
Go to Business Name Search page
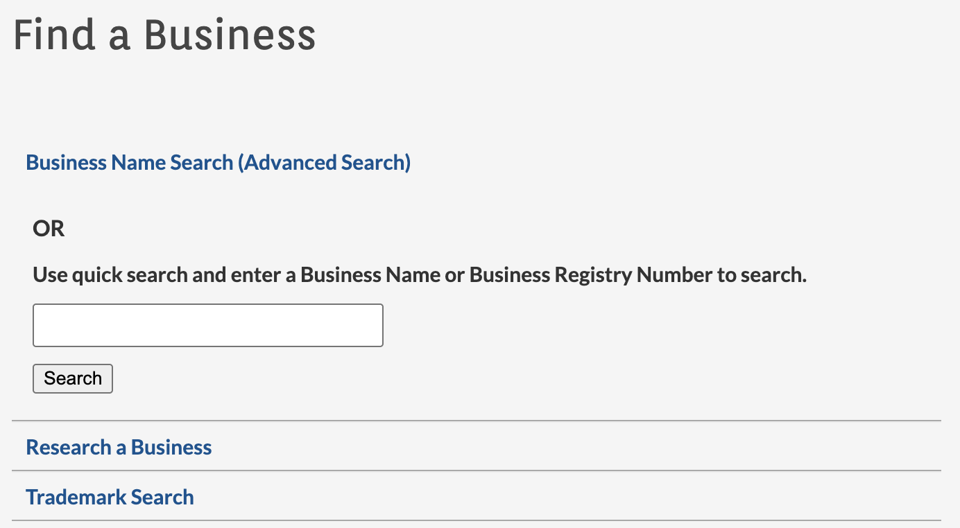click(130, 163)
